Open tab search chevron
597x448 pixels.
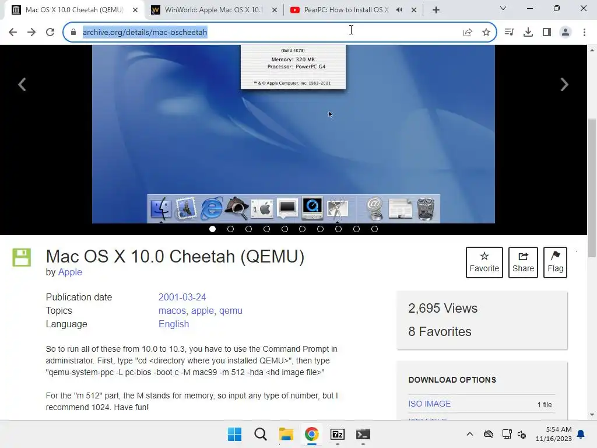(503, 8)
